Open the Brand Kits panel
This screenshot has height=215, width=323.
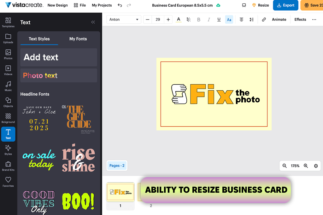tap(8, 166)
